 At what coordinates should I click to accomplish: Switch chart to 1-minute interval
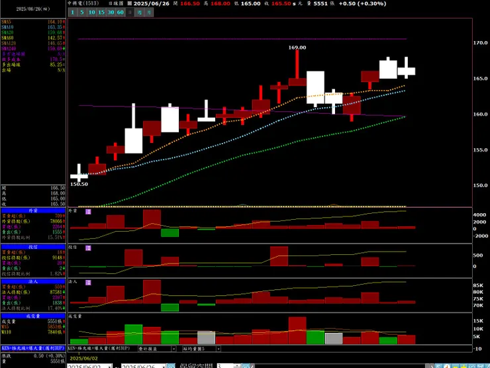point(72,13)
